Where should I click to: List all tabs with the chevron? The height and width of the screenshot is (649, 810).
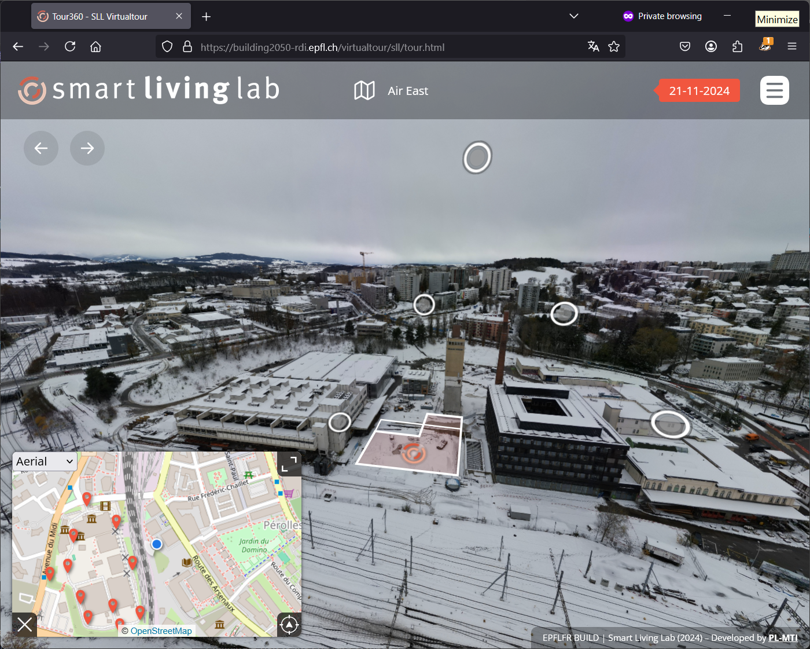point(574,16)
